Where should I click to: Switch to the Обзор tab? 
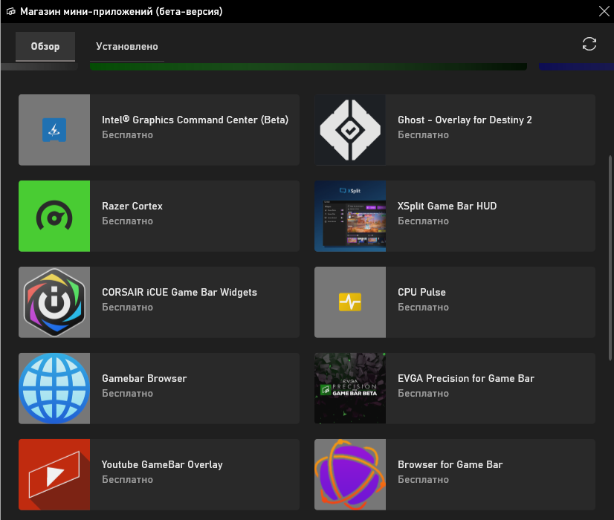click(45, 47)
